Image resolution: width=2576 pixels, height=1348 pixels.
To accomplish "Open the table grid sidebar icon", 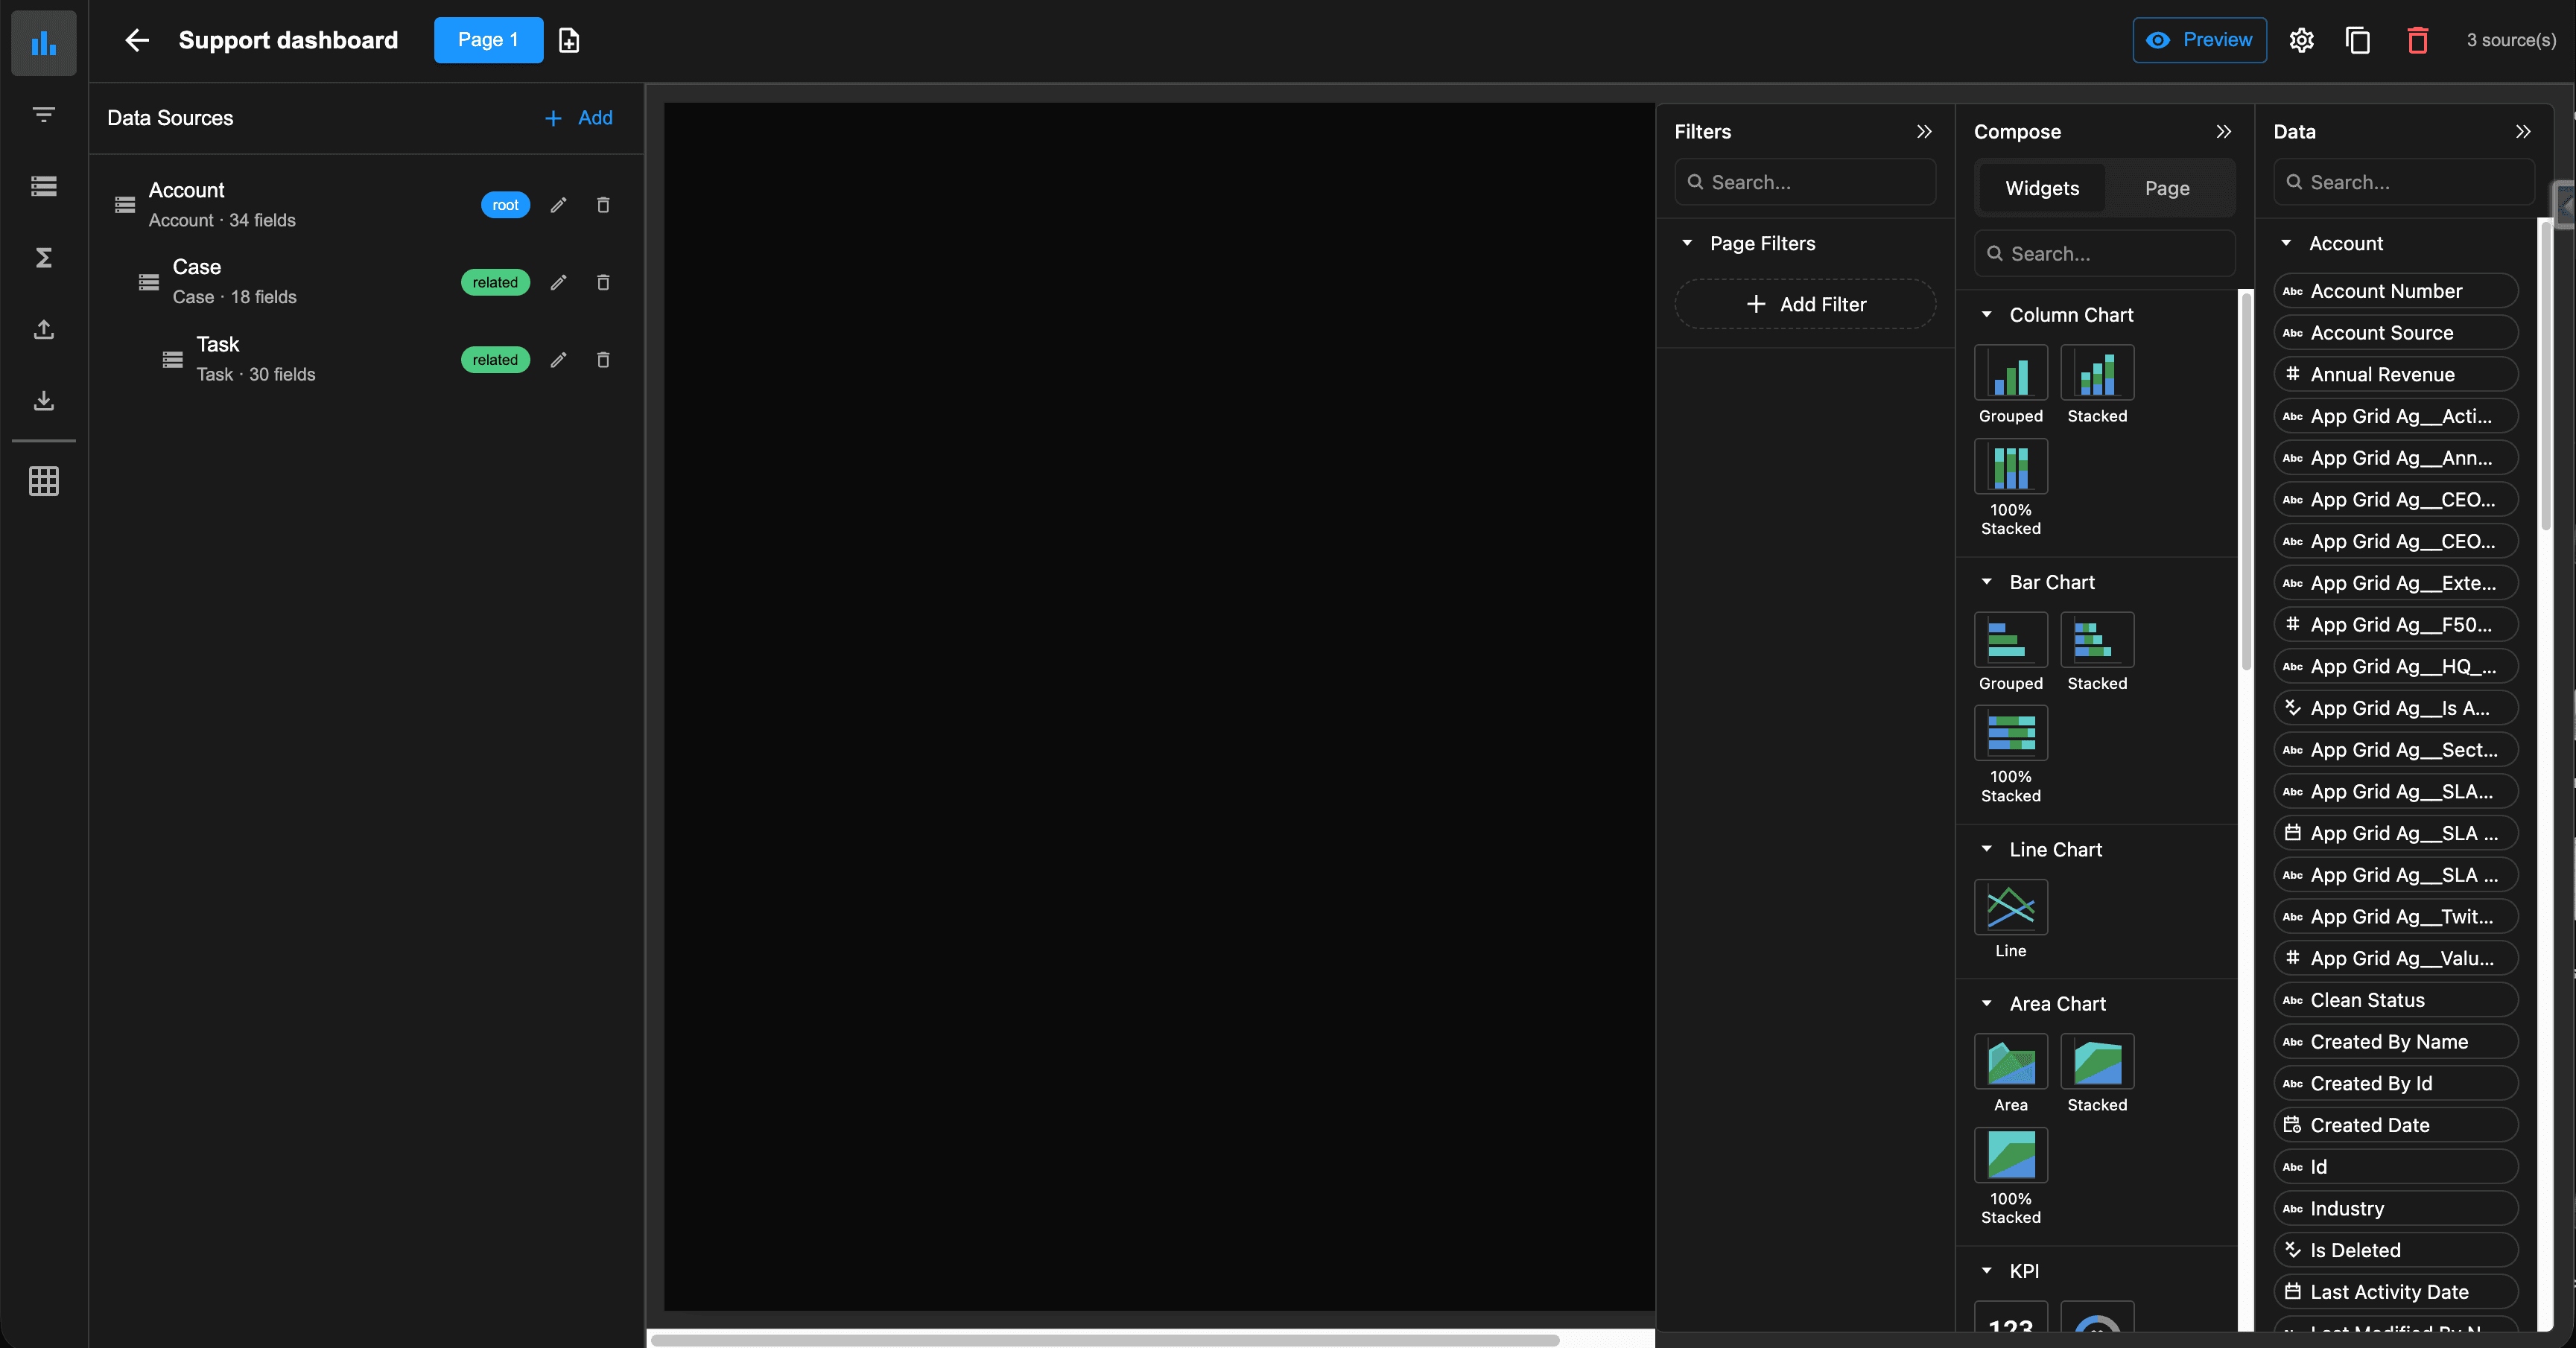I will [43, 481].
